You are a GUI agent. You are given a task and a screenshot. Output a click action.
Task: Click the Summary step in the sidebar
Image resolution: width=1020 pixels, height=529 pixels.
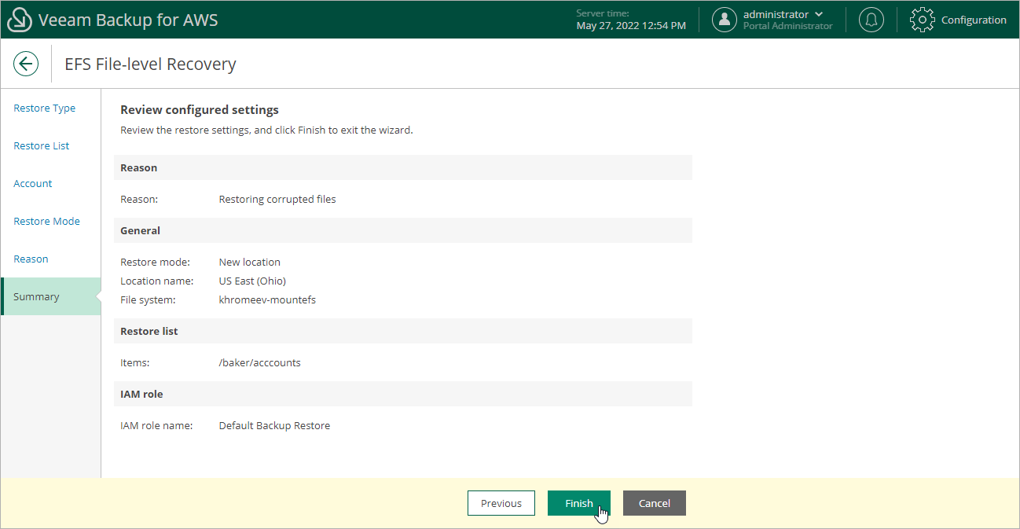point(36,296)
